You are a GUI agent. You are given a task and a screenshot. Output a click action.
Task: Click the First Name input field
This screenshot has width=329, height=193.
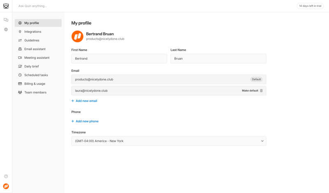pos(119,59)
